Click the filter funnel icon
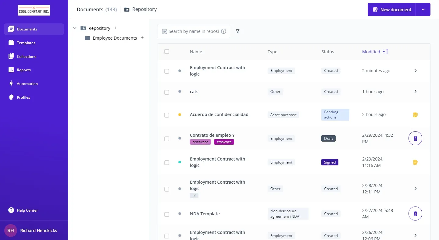 (x=238, y=31)
